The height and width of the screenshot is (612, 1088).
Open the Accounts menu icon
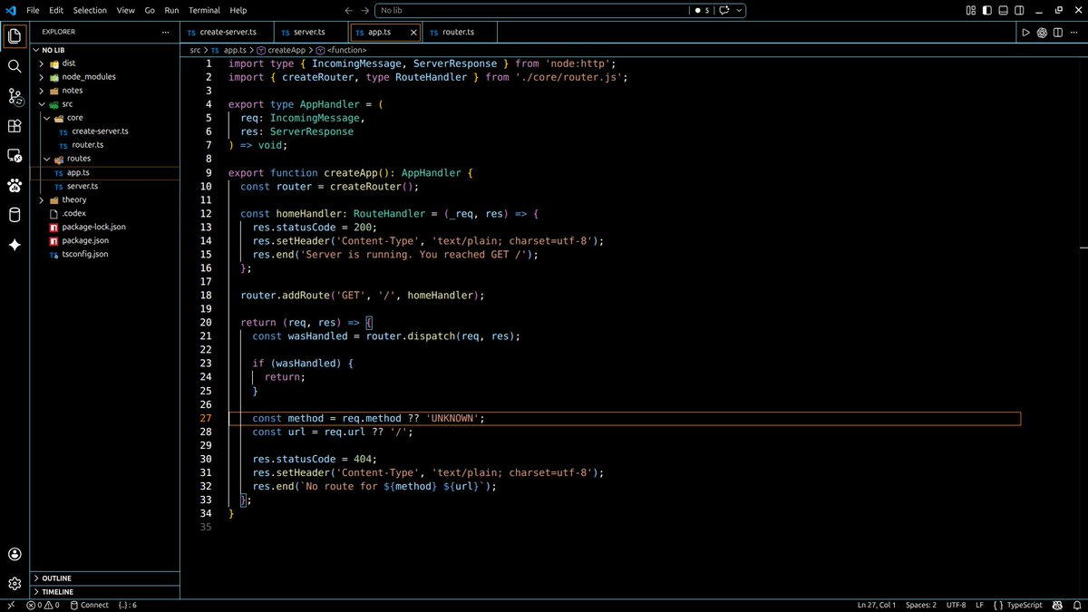pyautogui.click(x=15, y=554)
